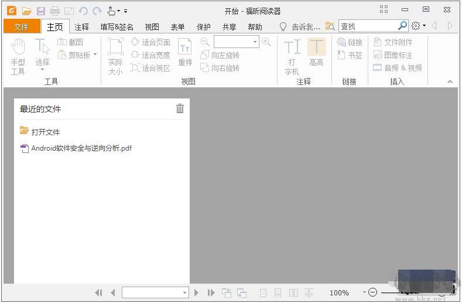Select the 手型工具 hand tool

[18, 57]
